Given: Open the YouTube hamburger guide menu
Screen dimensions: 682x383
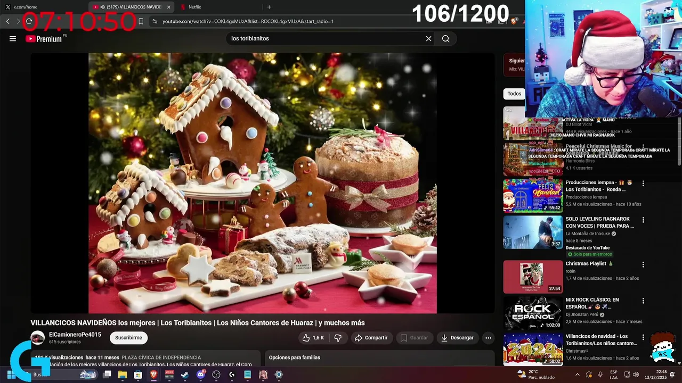Looking at the screenshot, I should [x=13, y=38].
